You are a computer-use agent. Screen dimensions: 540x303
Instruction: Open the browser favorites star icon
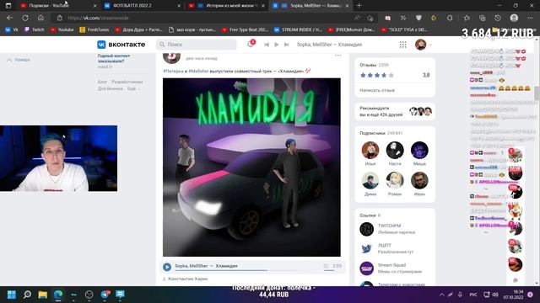point(467,18)
